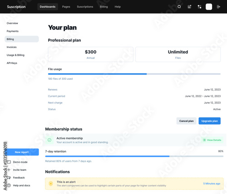227x194 pixels.
Task: Click the logout arrow icon in header
Action: (x=218, y=7)
